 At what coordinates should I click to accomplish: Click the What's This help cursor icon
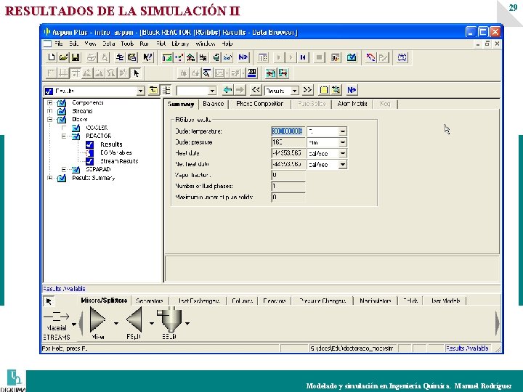pos(147,57)
